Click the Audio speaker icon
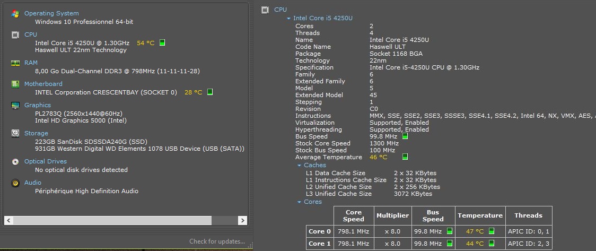 15,183
